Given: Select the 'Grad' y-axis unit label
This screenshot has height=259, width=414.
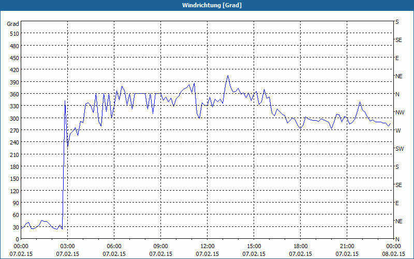Looking at the screenshot, I should pyautogui.click(x=13, y=24).
